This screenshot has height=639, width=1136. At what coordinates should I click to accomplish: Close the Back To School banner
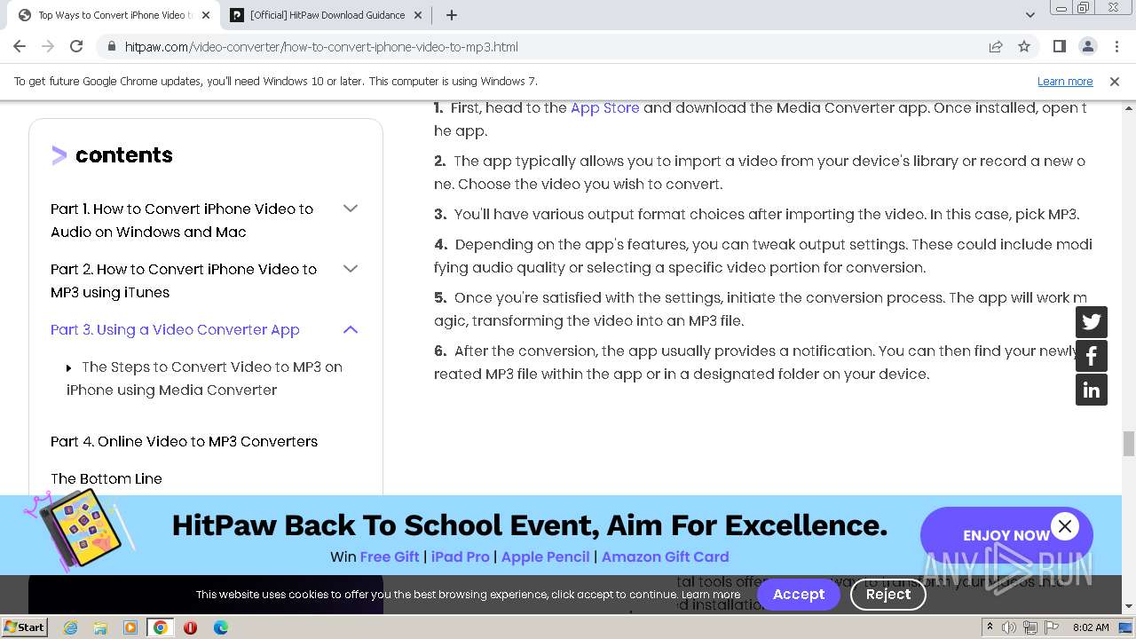[1065, 526]
